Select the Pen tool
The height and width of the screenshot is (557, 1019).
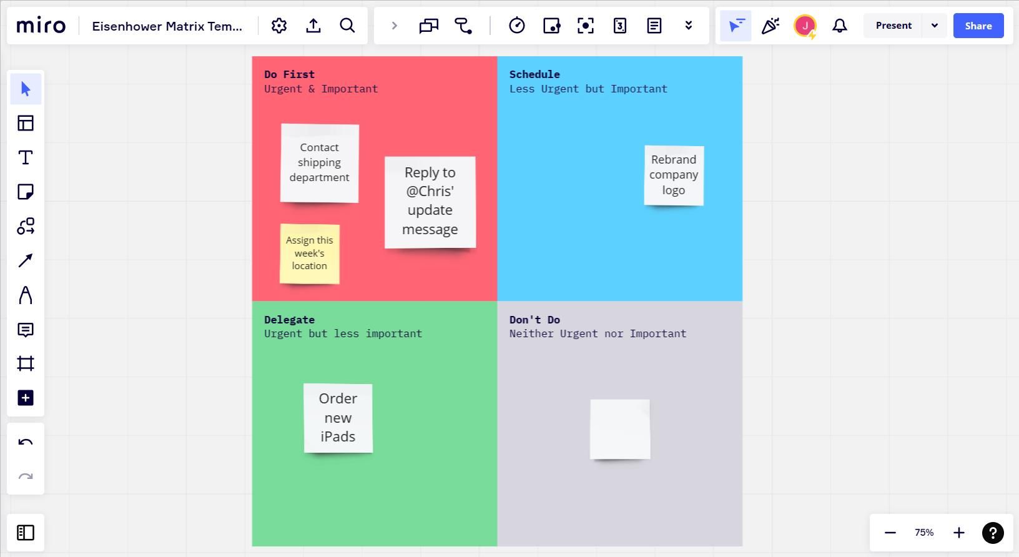tap(26, 295)
